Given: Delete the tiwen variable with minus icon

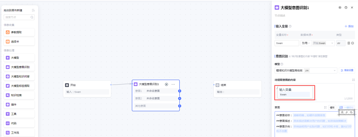Looking at the screenshot, I should [x=353, y=43].
